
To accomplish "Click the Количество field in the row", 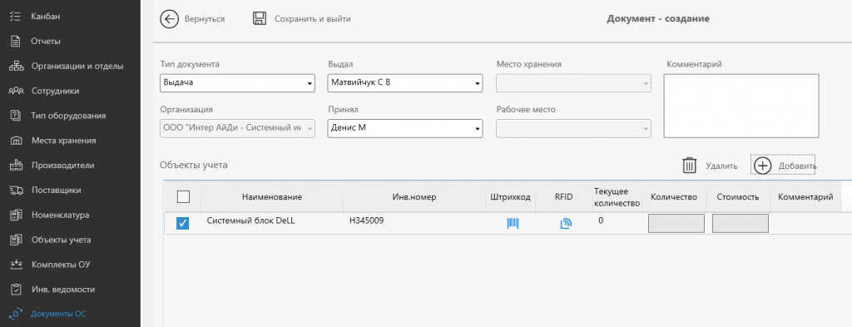I will pyautogui.click(x=676, y=223).
